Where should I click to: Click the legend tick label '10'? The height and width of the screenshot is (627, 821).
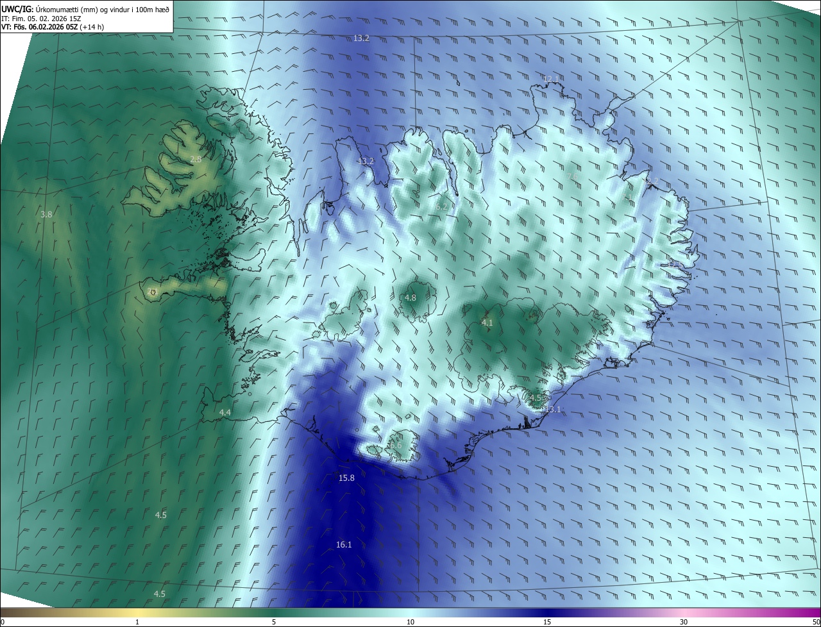coord(410,622)
